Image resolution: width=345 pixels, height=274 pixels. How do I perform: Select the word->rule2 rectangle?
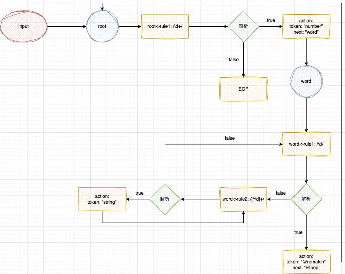click(244, 199)
